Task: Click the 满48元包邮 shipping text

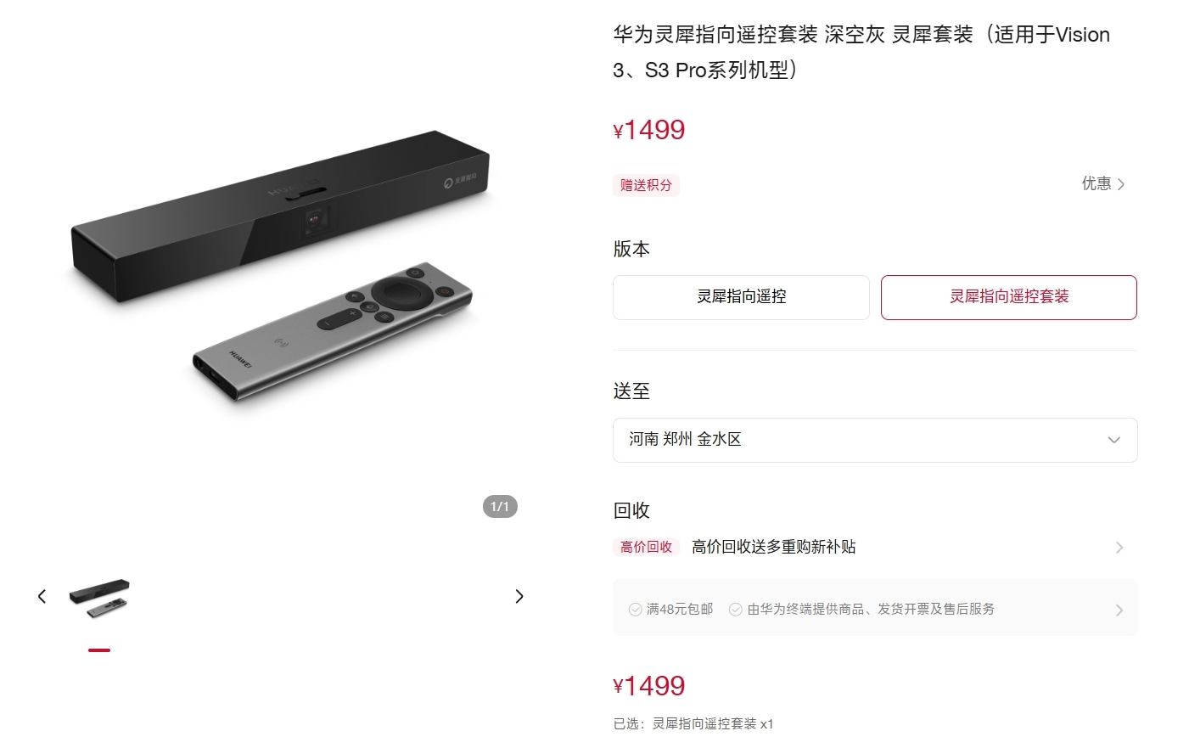Action: 680,610
